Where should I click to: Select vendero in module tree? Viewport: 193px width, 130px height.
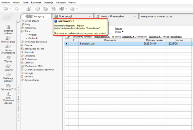click(x=29, y=76)
